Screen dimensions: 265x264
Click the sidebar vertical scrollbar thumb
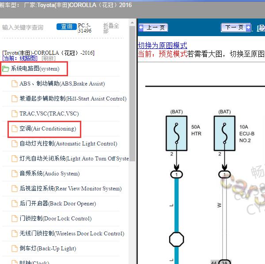coord(132,93)
